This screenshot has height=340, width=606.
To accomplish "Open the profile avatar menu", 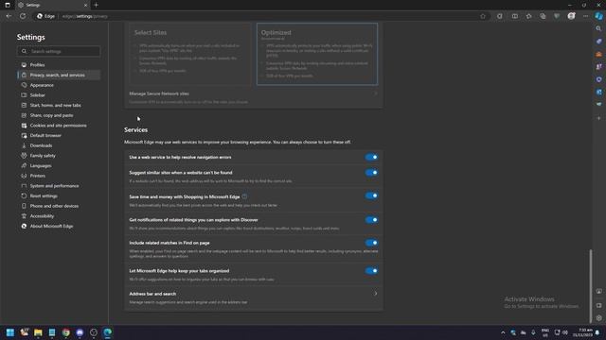I will (571, 16).
